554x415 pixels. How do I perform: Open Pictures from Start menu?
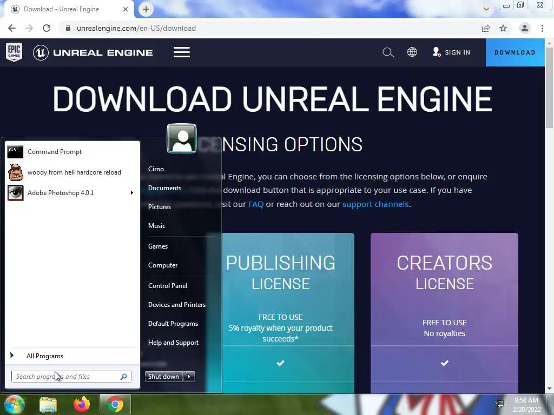pyautogui.click(x=160, y=207)
